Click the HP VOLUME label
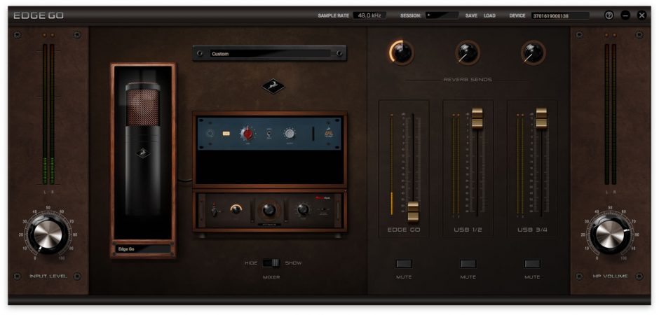The width and height of the screenshot is (659, 315). [x=610, y=276]
